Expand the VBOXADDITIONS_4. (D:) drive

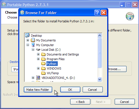(x=33, y=78)
